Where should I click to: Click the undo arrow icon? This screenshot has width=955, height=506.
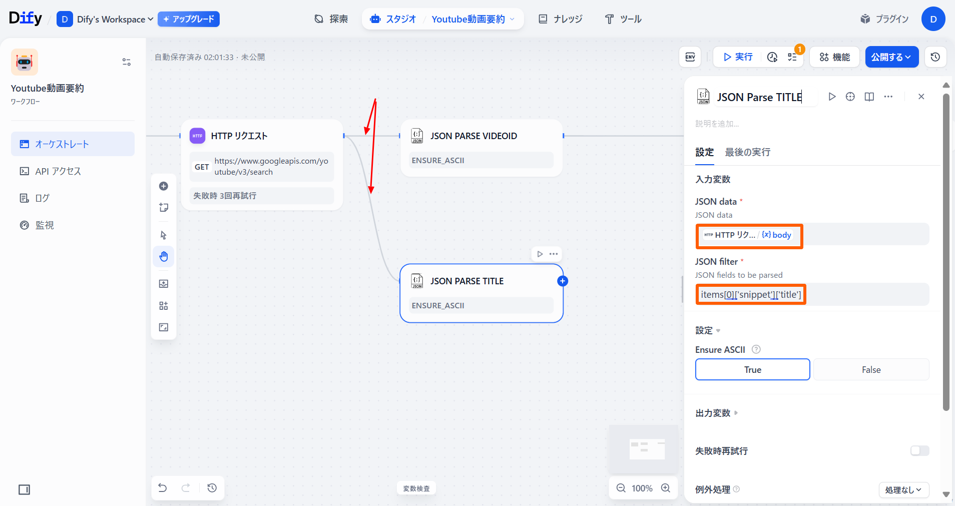tap(163, 488)
